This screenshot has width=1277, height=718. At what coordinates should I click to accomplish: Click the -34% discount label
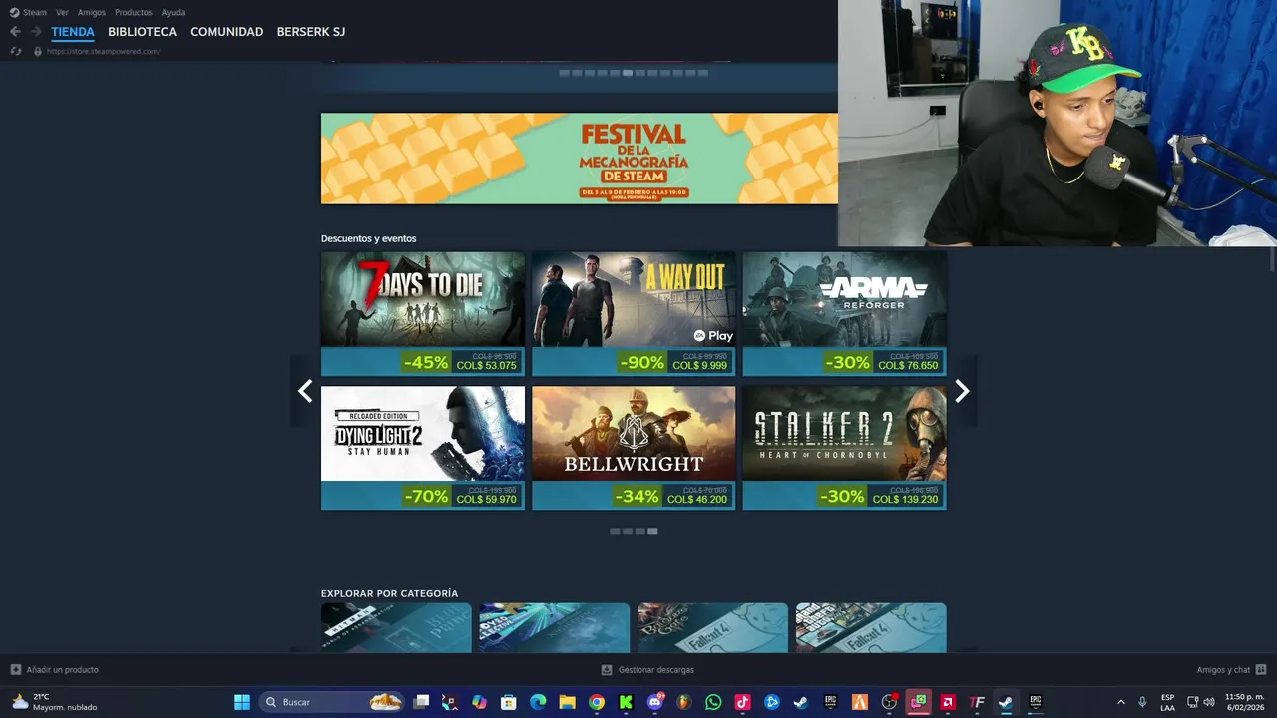pos(637,496)
